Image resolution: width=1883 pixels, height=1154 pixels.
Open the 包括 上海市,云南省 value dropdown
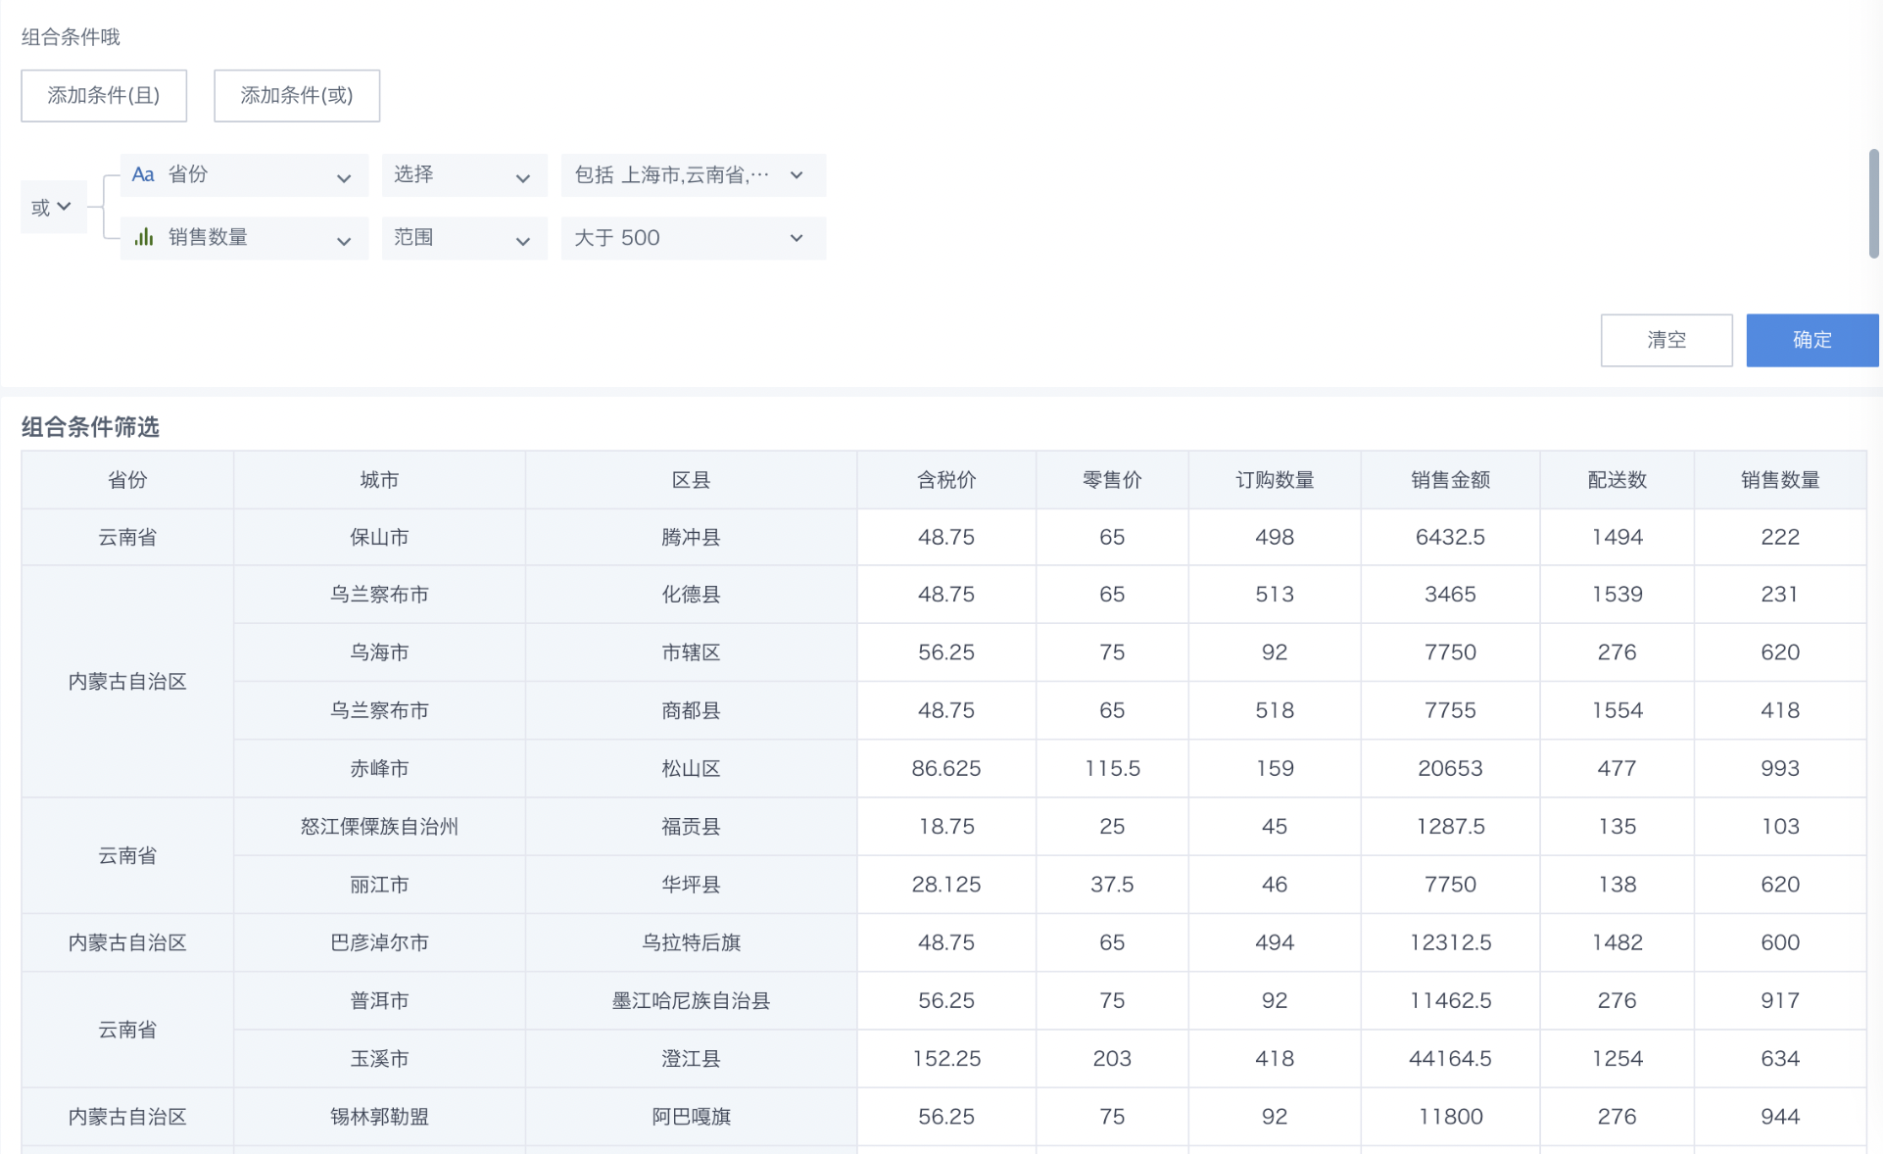(693, 175)
